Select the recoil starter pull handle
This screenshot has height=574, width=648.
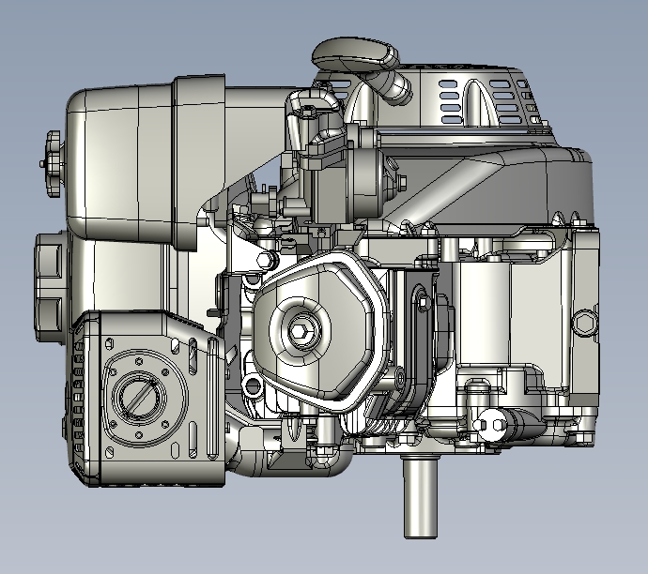tap(355, 55)
